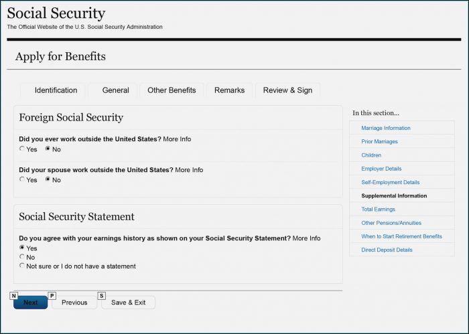Open the Marriage Information section link
469x334 pixels.
click(x=385, y=128)
